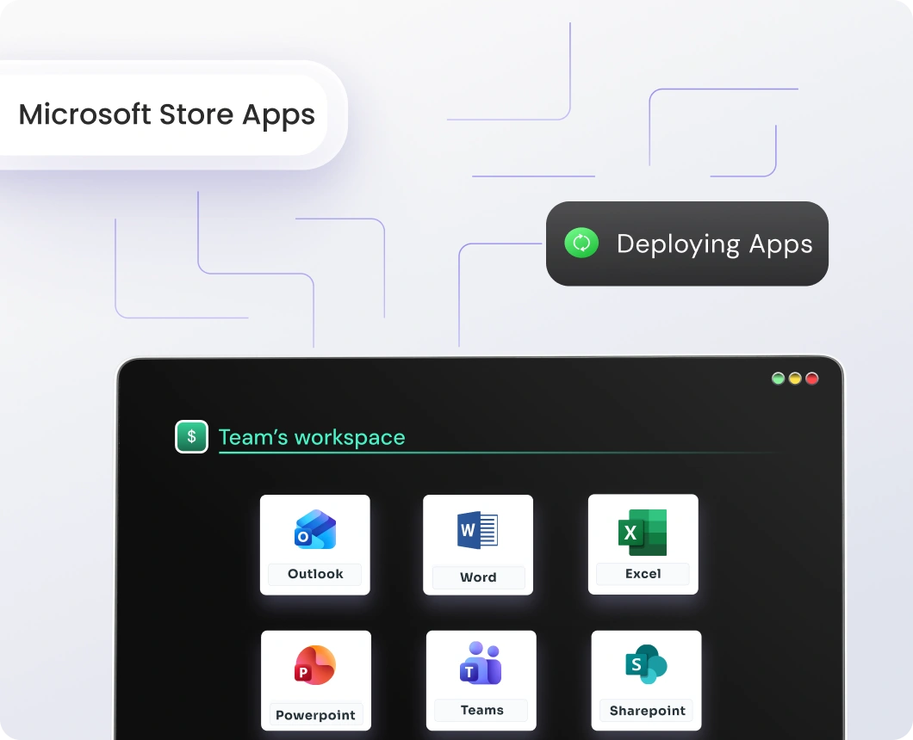Open the Excel app icon
Image resolution: width=913 pixels, height=740 pixels.
coord(643,532)
